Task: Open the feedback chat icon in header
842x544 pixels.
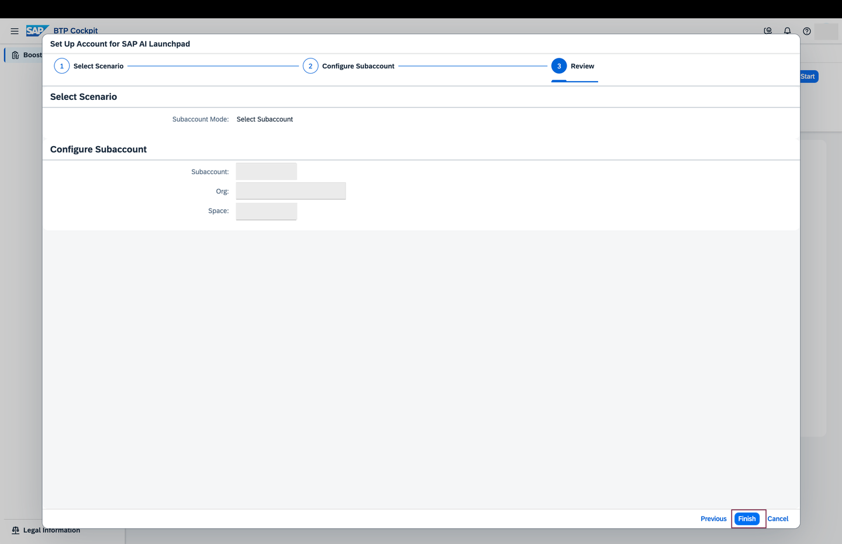Action: (768, 31)
